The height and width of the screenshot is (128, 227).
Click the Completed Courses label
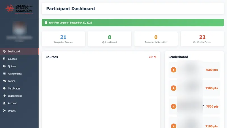[63, 42]
